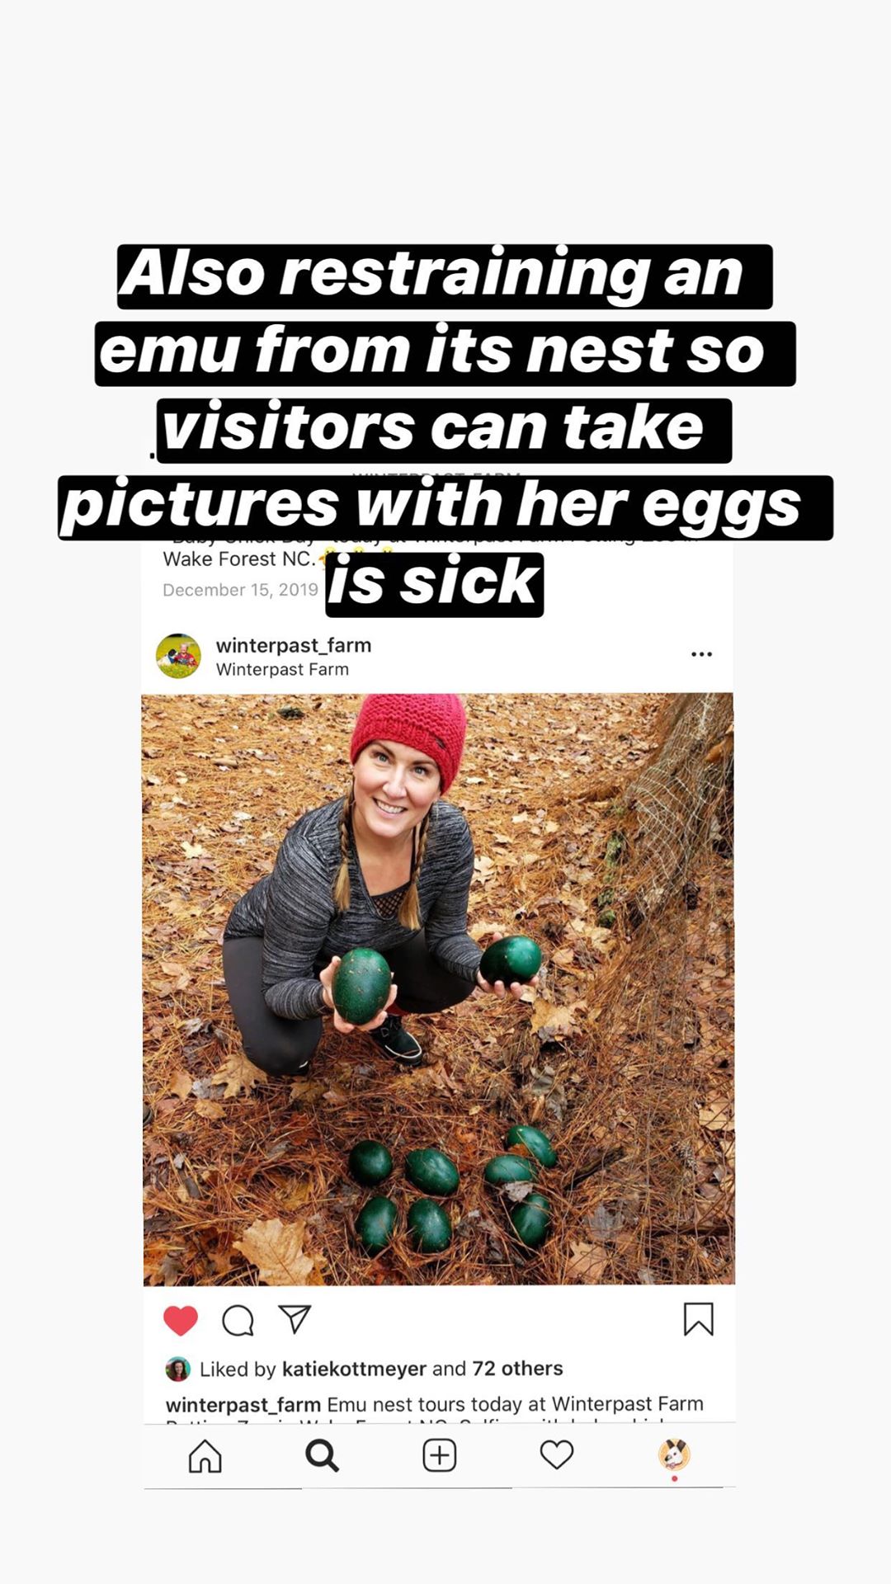Tap winterpast_farm username in the caption
The image size is (891, 1584).
[243, 1404]
